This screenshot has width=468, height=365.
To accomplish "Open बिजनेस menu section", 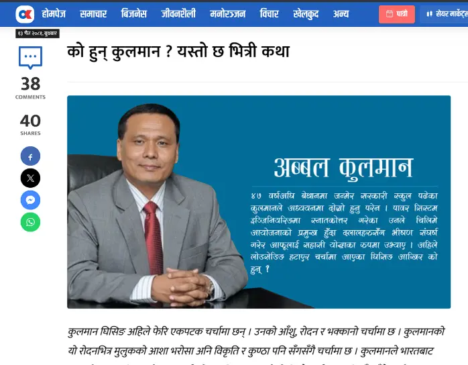I will tap(133, 14).
